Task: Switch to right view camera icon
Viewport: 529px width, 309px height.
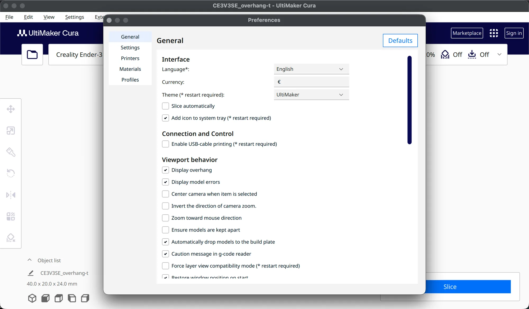Action: (85, 298)
